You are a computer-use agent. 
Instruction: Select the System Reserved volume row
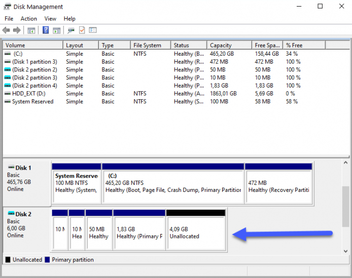(176, 102)
